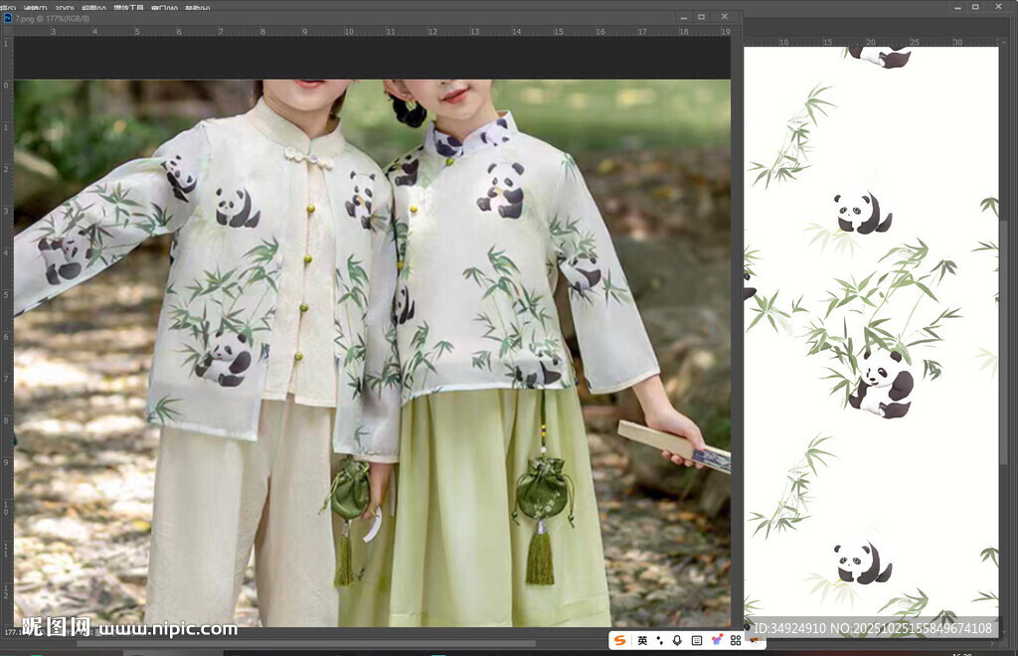Click the horizontal scrollbar under the photo
The height and width of the screenshot is (656, 1018).
click(x=298, y=644)
